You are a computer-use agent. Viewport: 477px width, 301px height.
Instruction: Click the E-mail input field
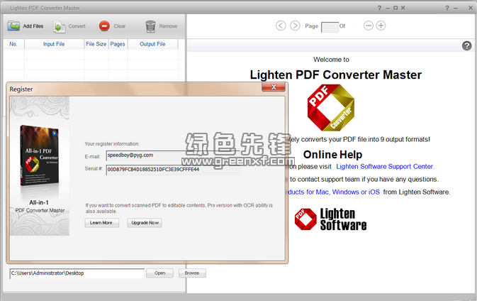(x=173, y=155)
